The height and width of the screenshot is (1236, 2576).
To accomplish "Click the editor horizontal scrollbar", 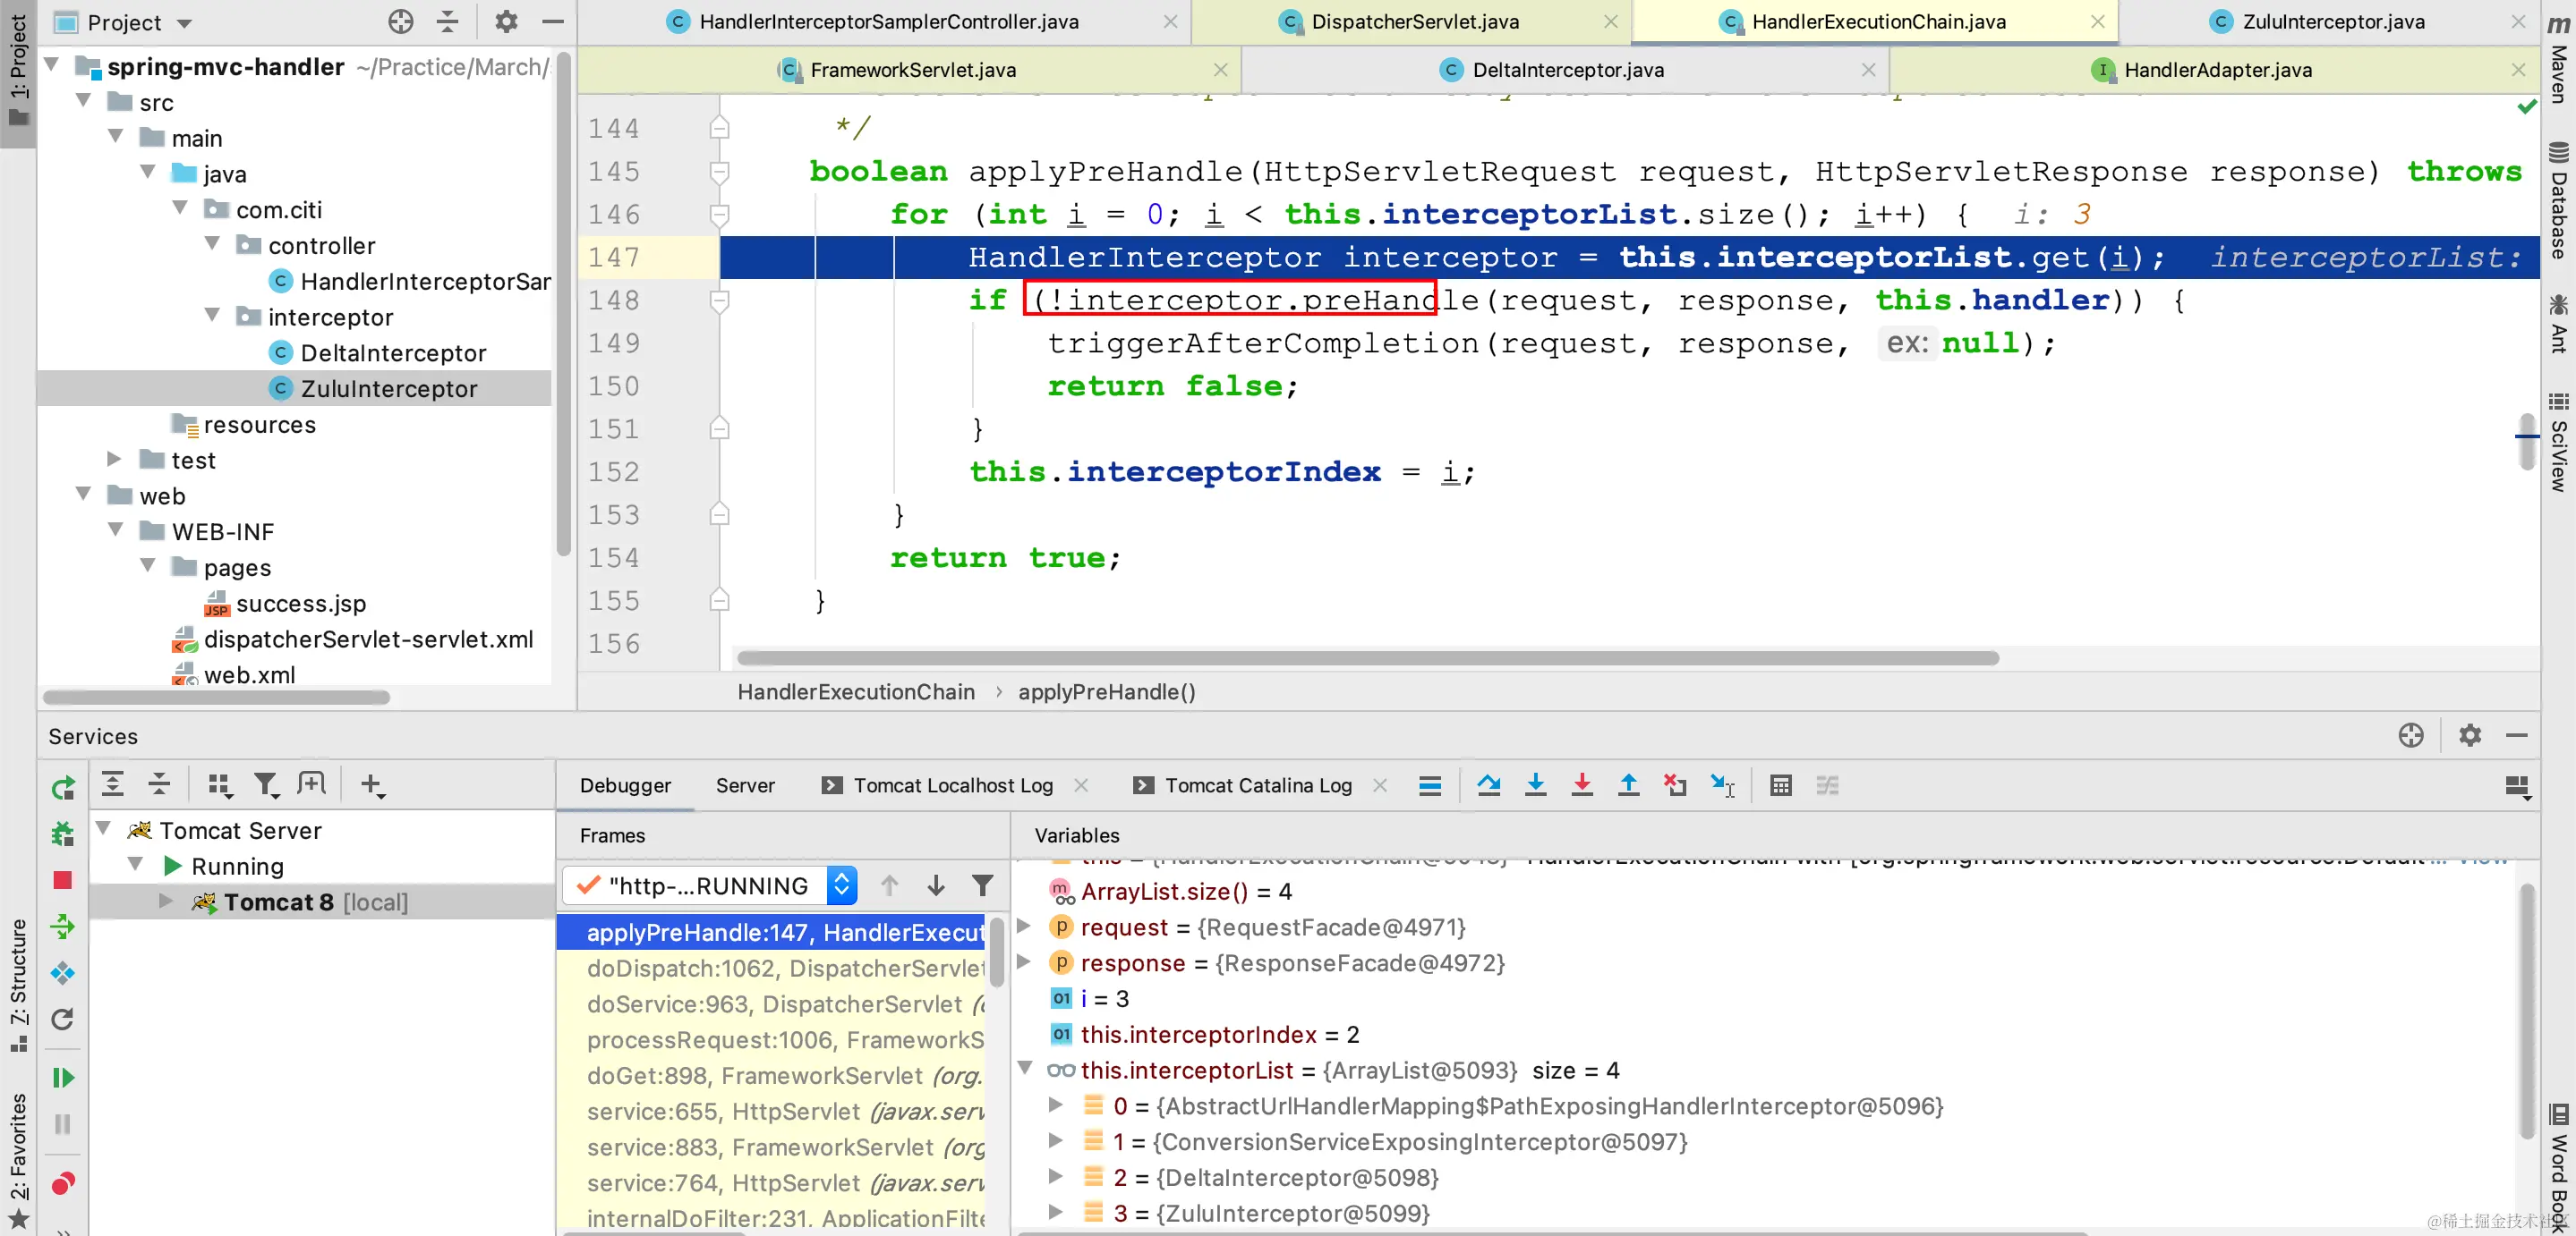I will click(x=1367, y=658).
